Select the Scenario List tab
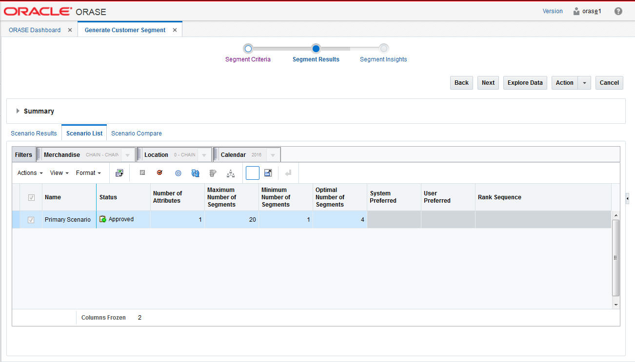635x362 pixels. [84, 133]
